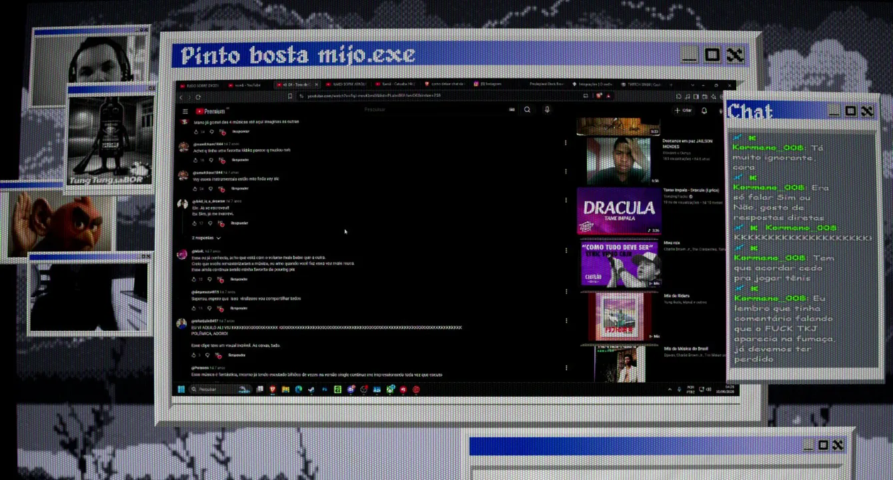This screenshot has width=893, height=480.
Task: Open YouTube notifications bell
Action: 704,111
